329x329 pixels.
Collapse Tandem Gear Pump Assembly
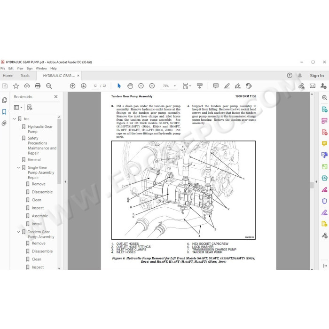coord(18,232)
